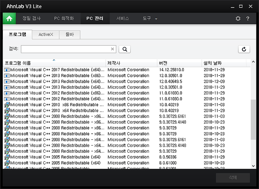Click icon of Visual C++ 2013 (x86) 12.0.30501.0 row

7,76
